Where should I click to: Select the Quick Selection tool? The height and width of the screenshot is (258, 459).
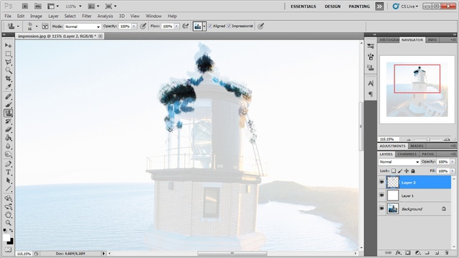click(8, 70)
